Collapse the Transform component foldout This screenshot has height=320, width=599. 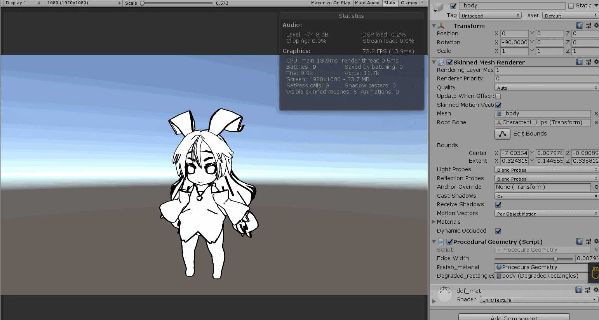(434, 26)
